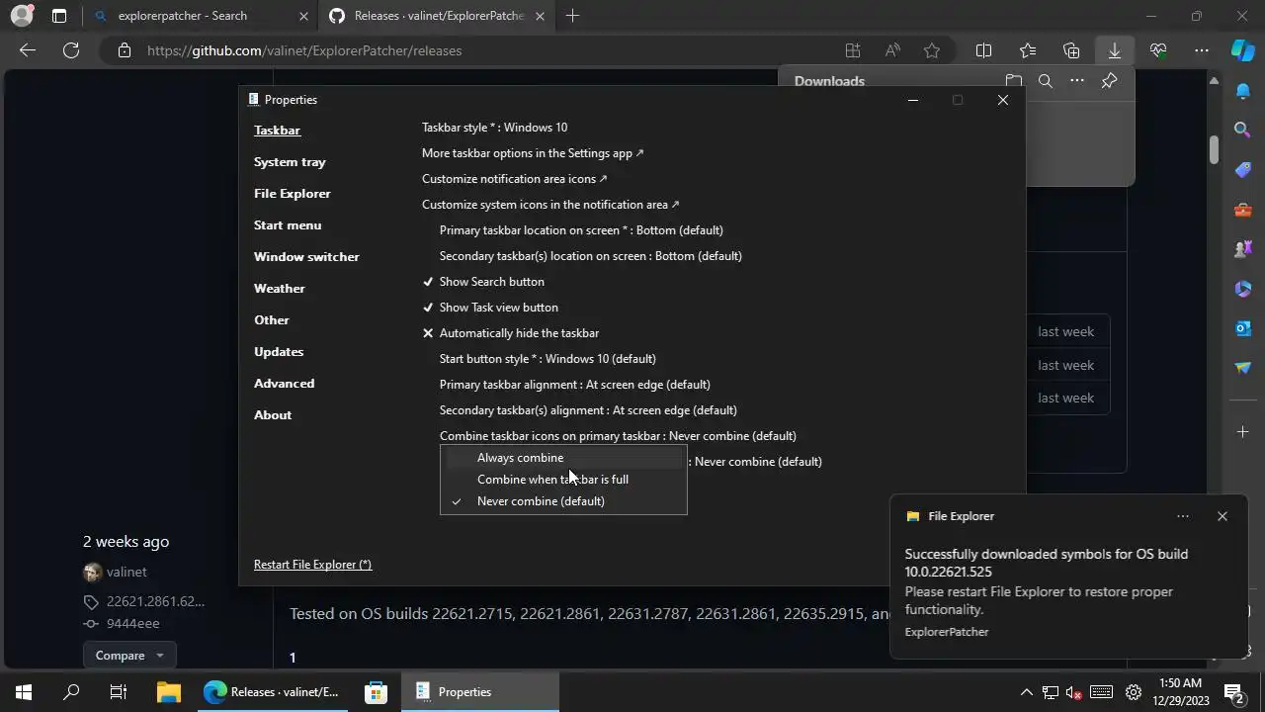Open sidebar Shopping tag icon

[1243, 170]
